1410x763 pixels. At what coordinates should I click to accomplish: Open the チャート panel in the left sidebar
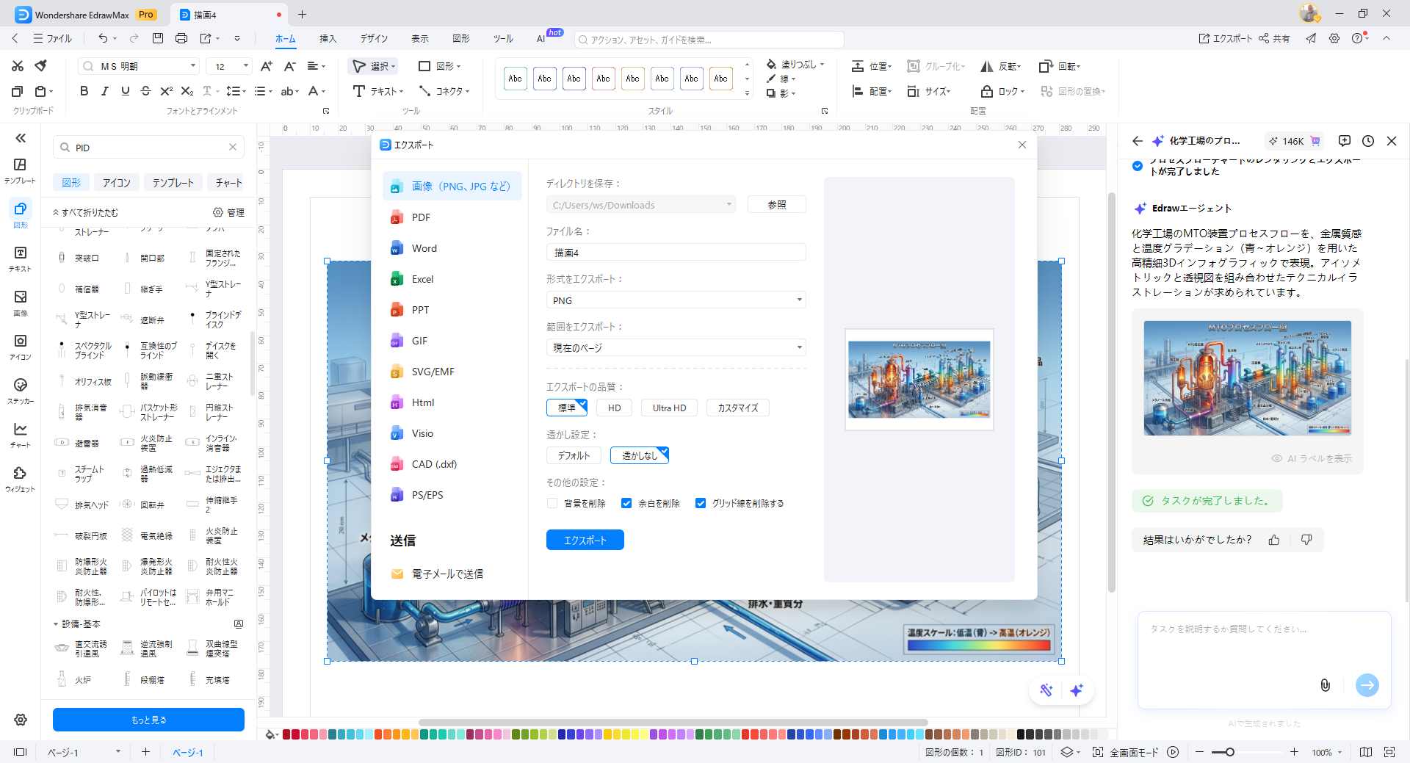tap(20, 433)
